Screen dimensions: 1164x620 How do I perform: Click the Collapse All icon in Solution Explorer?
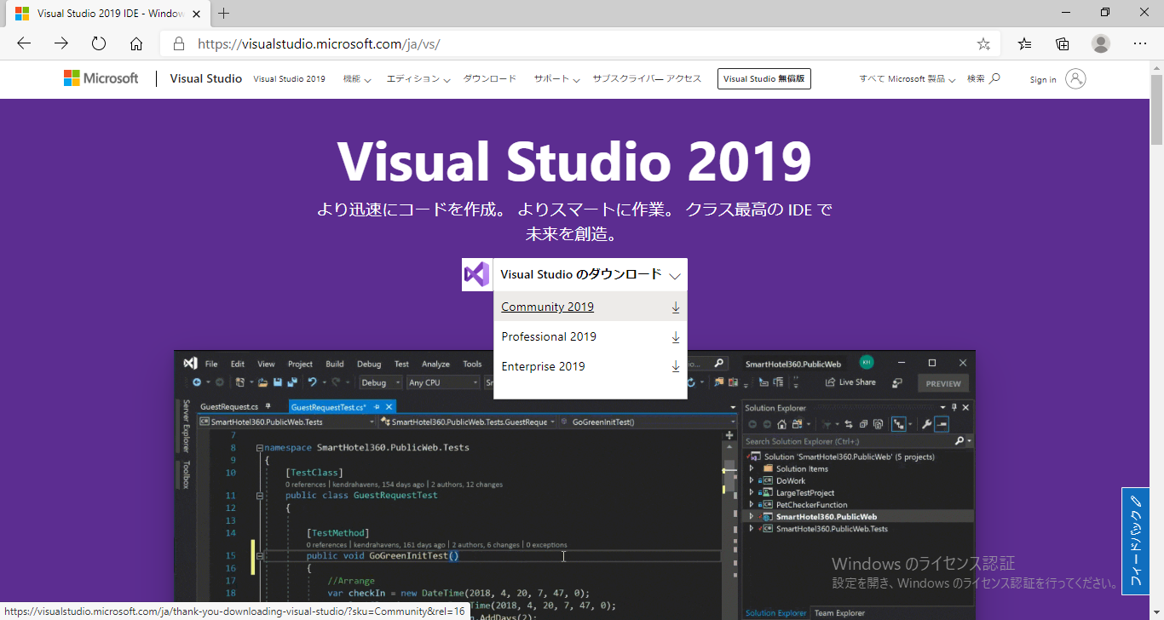(x=864, y=425)
